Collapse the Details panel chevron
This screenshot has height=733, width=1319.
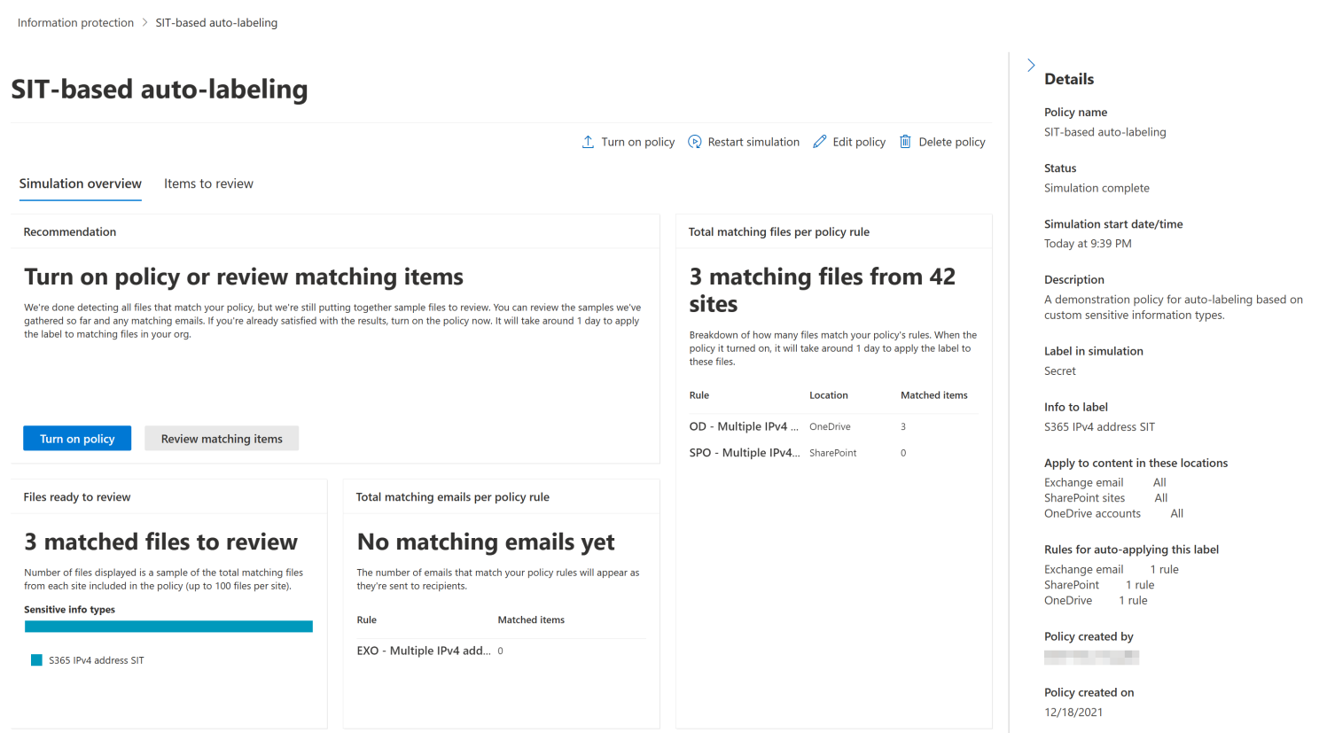point(1031,66)
